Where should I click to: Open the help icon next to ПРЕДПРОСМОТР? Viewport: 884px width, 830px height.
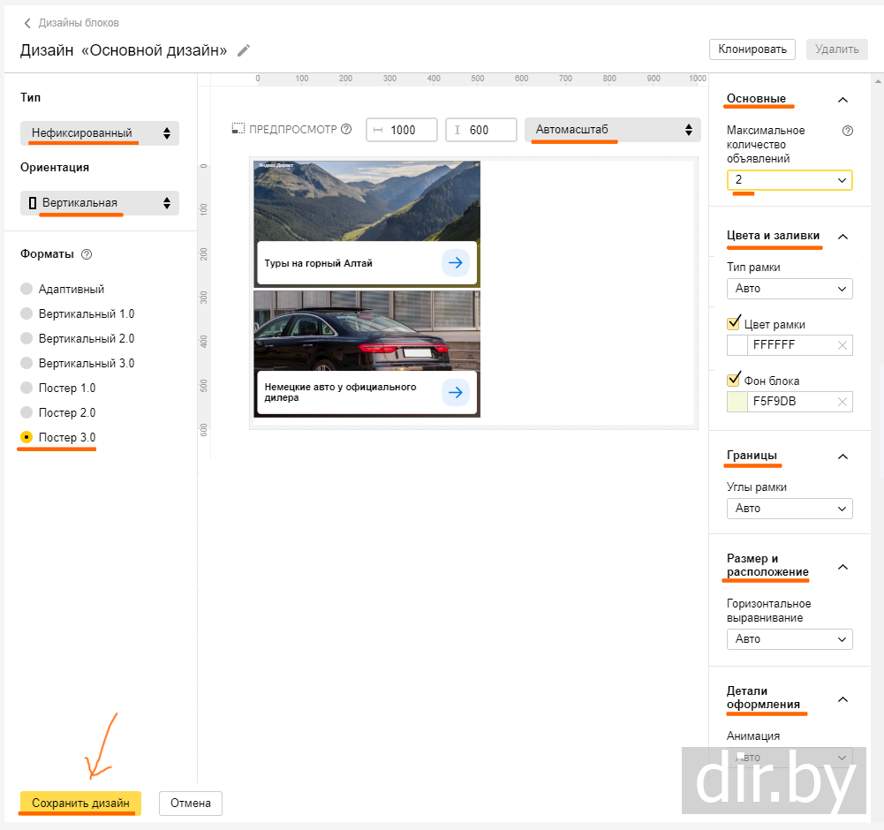click(x=347, y=129)
